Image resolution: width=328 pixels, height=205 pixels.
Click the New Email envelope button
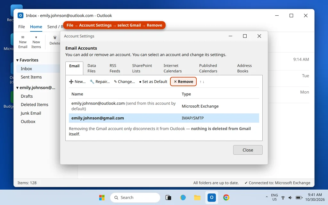pos(23,42)
